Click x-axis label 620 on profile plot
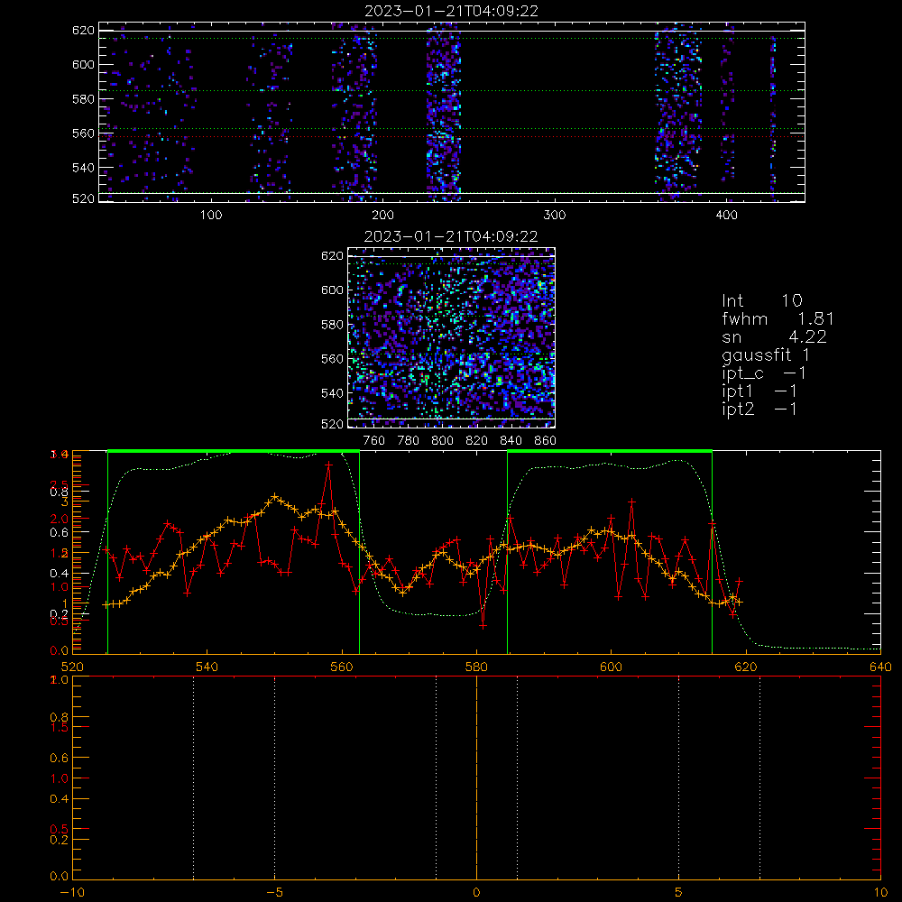 pyautogui.click(x=746, y=667)
